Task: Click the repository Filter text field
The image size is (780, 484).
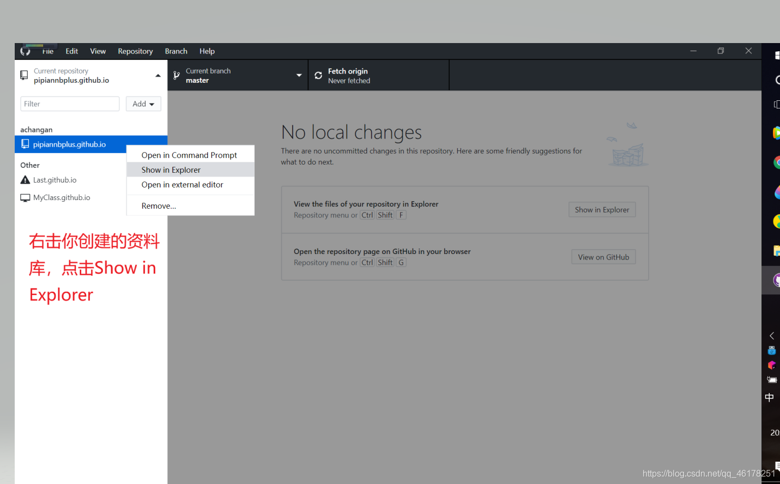Action: (70, 104)
